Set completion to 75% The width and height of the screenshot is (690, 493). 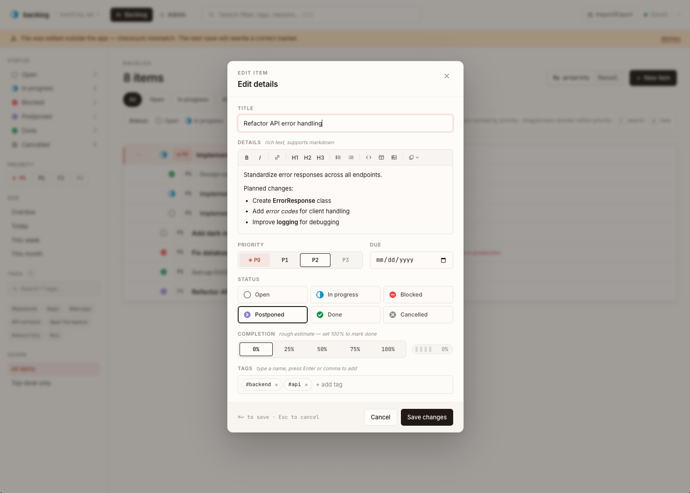pyautogui.click(x=355, y=349)
